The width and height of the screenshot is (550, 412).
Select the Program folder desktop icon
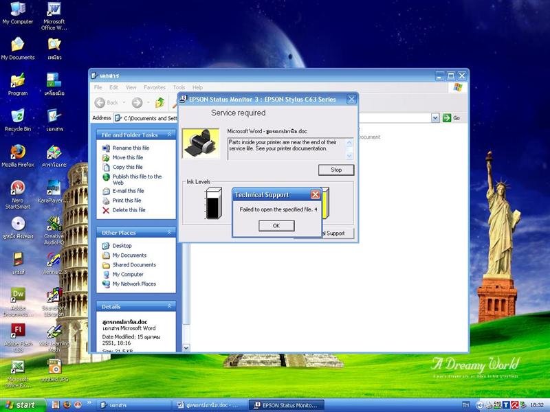(x=18, y=84)
